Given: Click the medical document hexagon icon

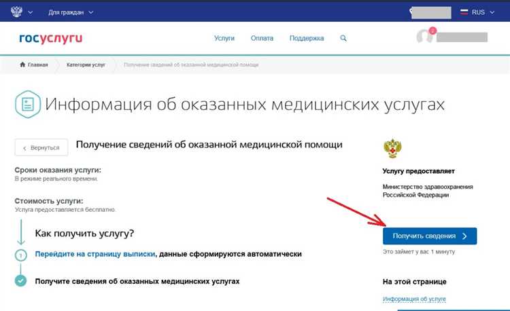Looking at the screenshot, I should coord(28,104).
